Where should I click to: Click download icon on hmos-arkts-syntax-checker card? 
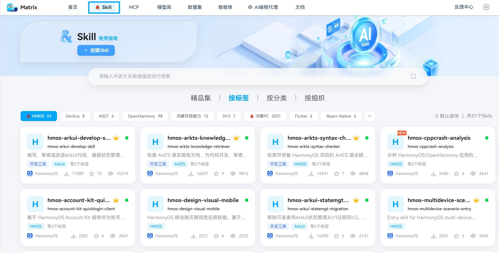311,174
